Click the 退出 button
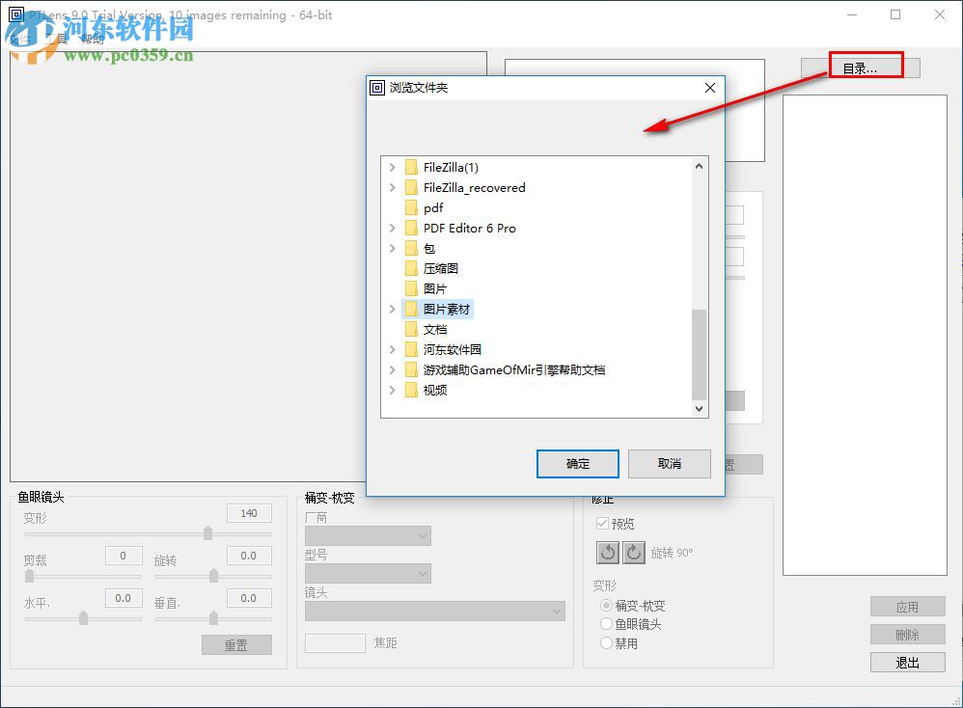Screen dimensions: 963x708 click(907, 663)
